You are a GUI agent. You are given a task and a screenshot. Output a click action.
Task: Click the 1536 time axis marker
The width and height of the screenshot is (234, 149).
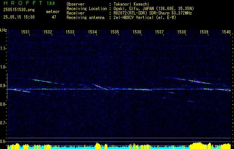pyautogui.click(x=137, y=32)
